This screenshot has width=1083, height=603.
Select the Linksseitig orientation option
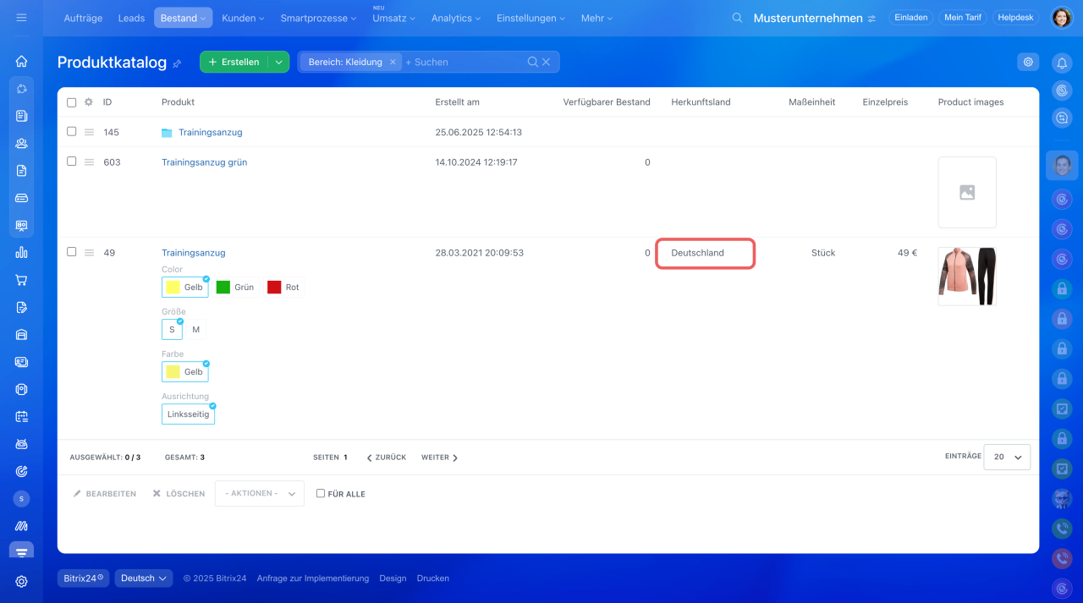(188, 414)
